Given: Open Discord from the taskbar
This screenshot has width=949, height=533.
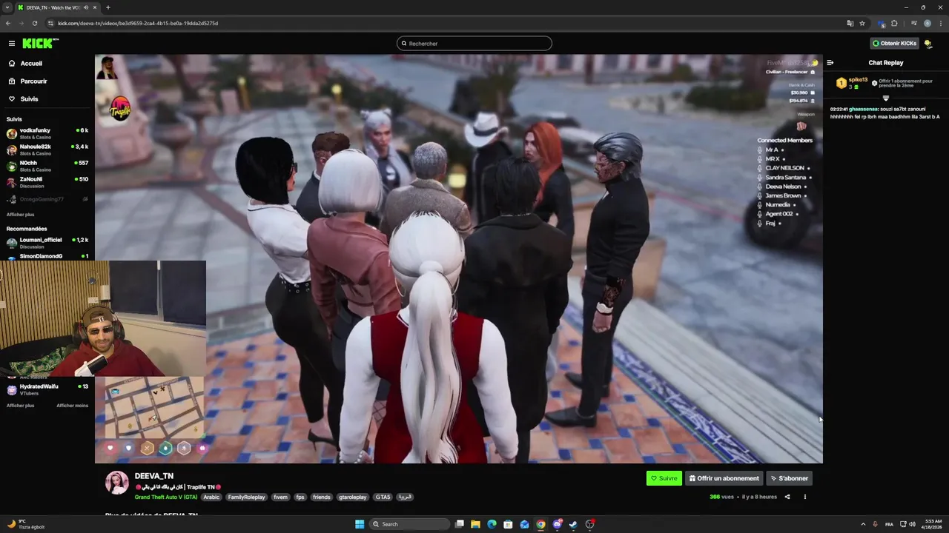Looking at the screenshot, I should (557, 524).
